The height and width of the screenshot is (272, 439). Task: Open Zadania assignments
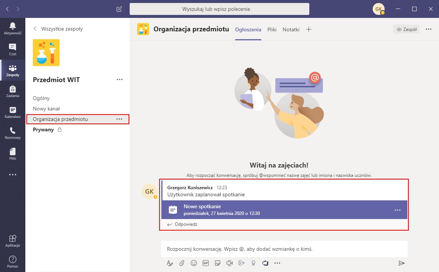pyautogui.click(x=13, y=91)
